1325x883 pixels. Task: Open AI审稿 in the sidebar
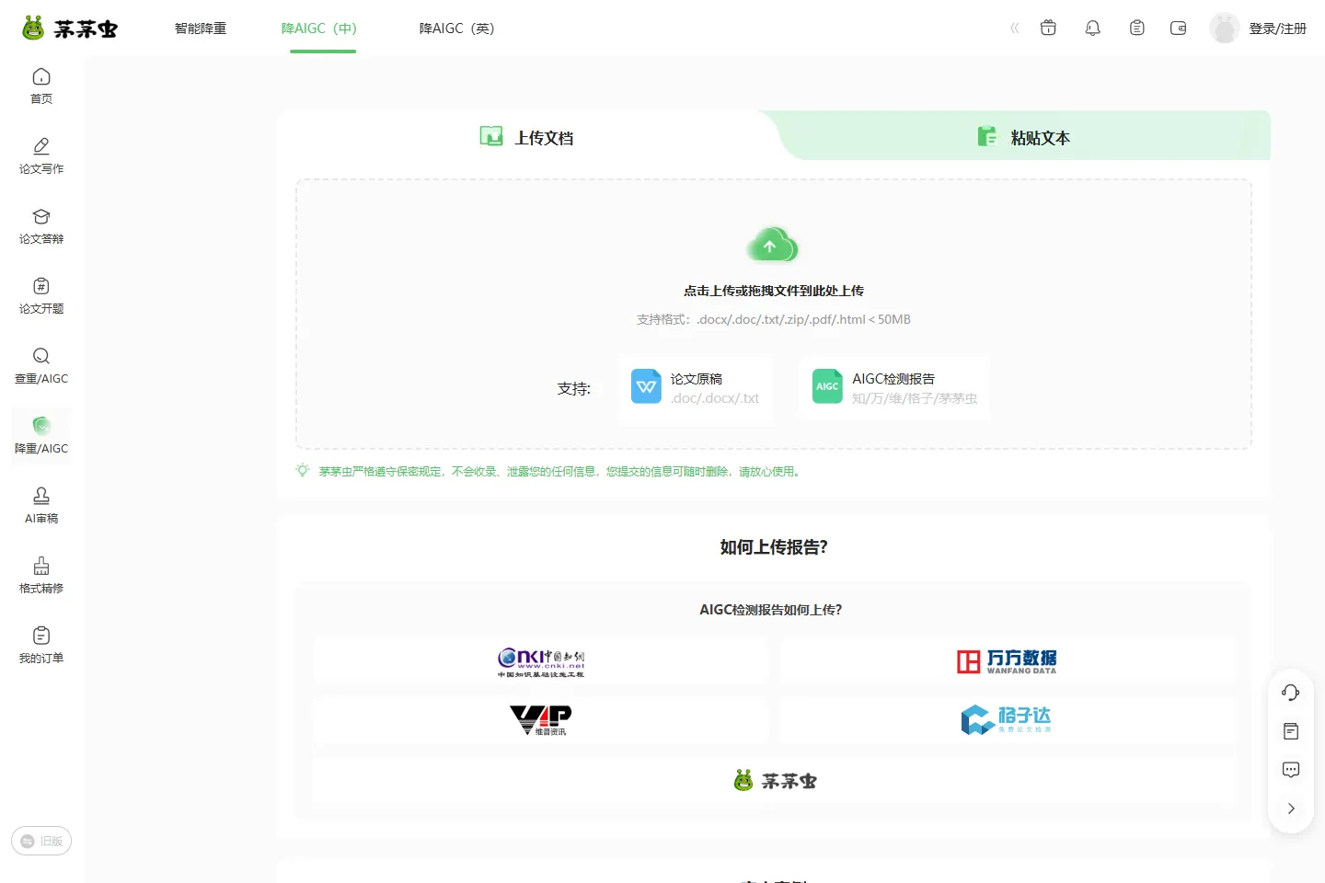click(x=41, y=505)
